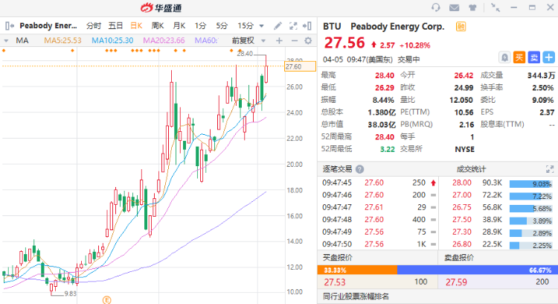
Task: Open more intervals dropdown arrow
Action: [262, 26]
